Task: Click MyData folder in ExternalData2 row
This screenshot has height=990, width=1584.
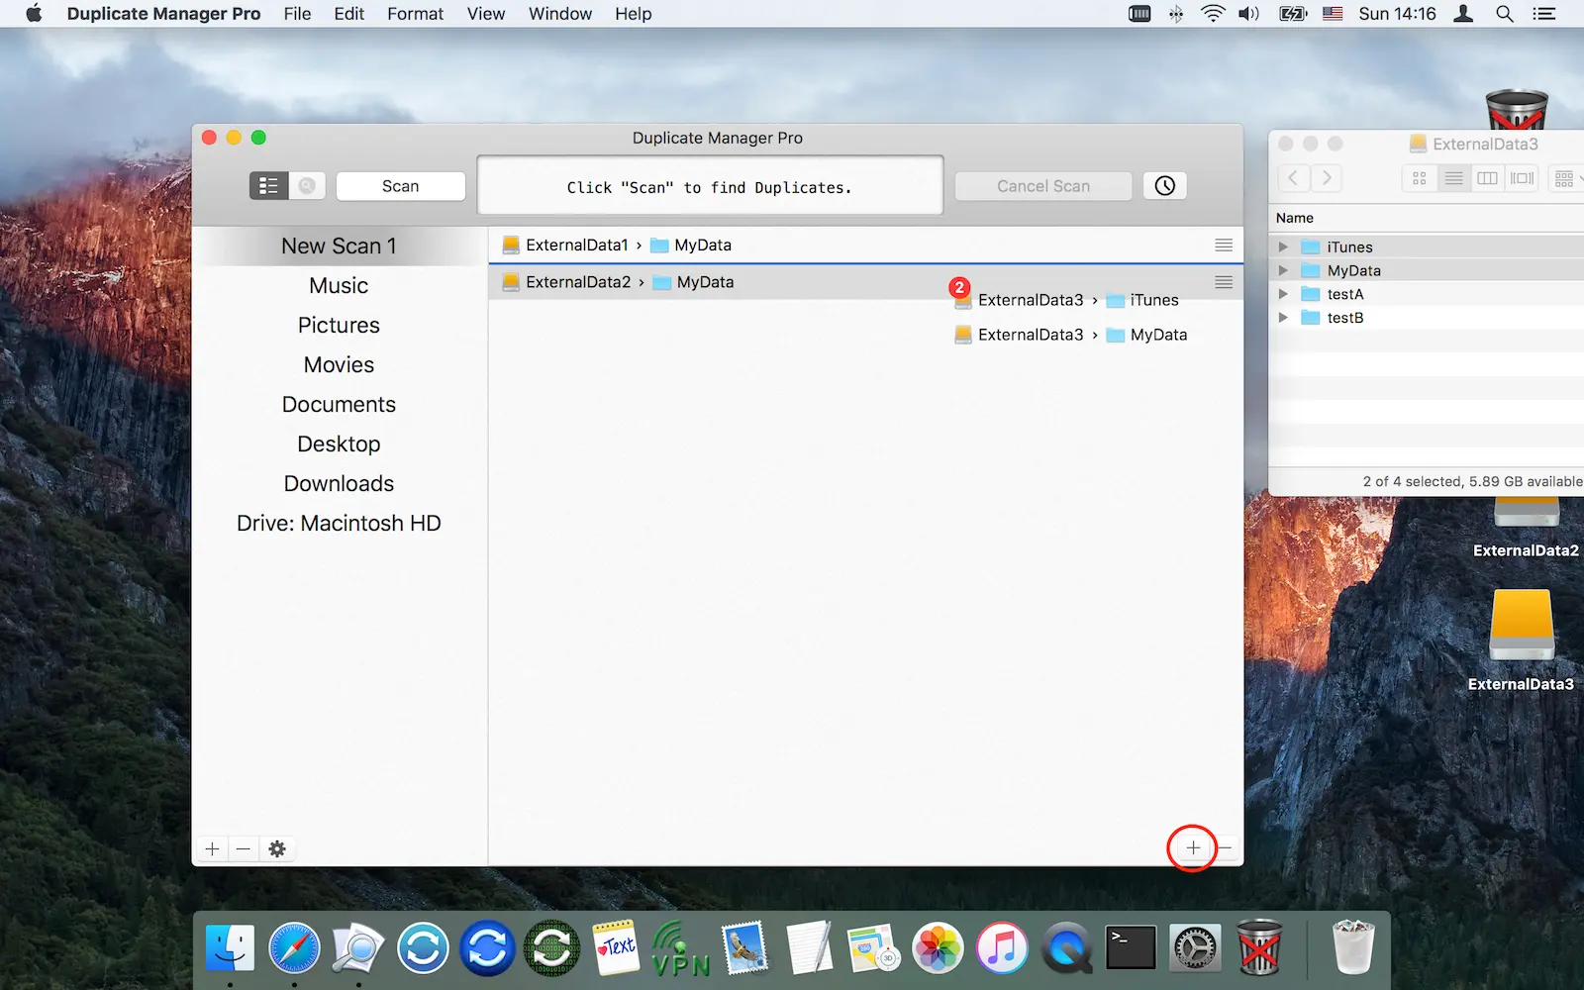Action: coord(693,282)
